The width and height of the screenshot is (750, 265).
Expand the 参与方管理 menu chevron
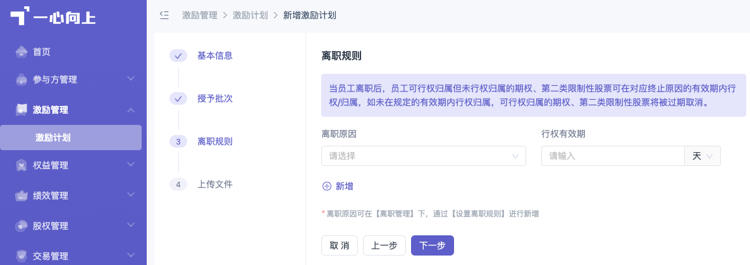coord(130,78)
